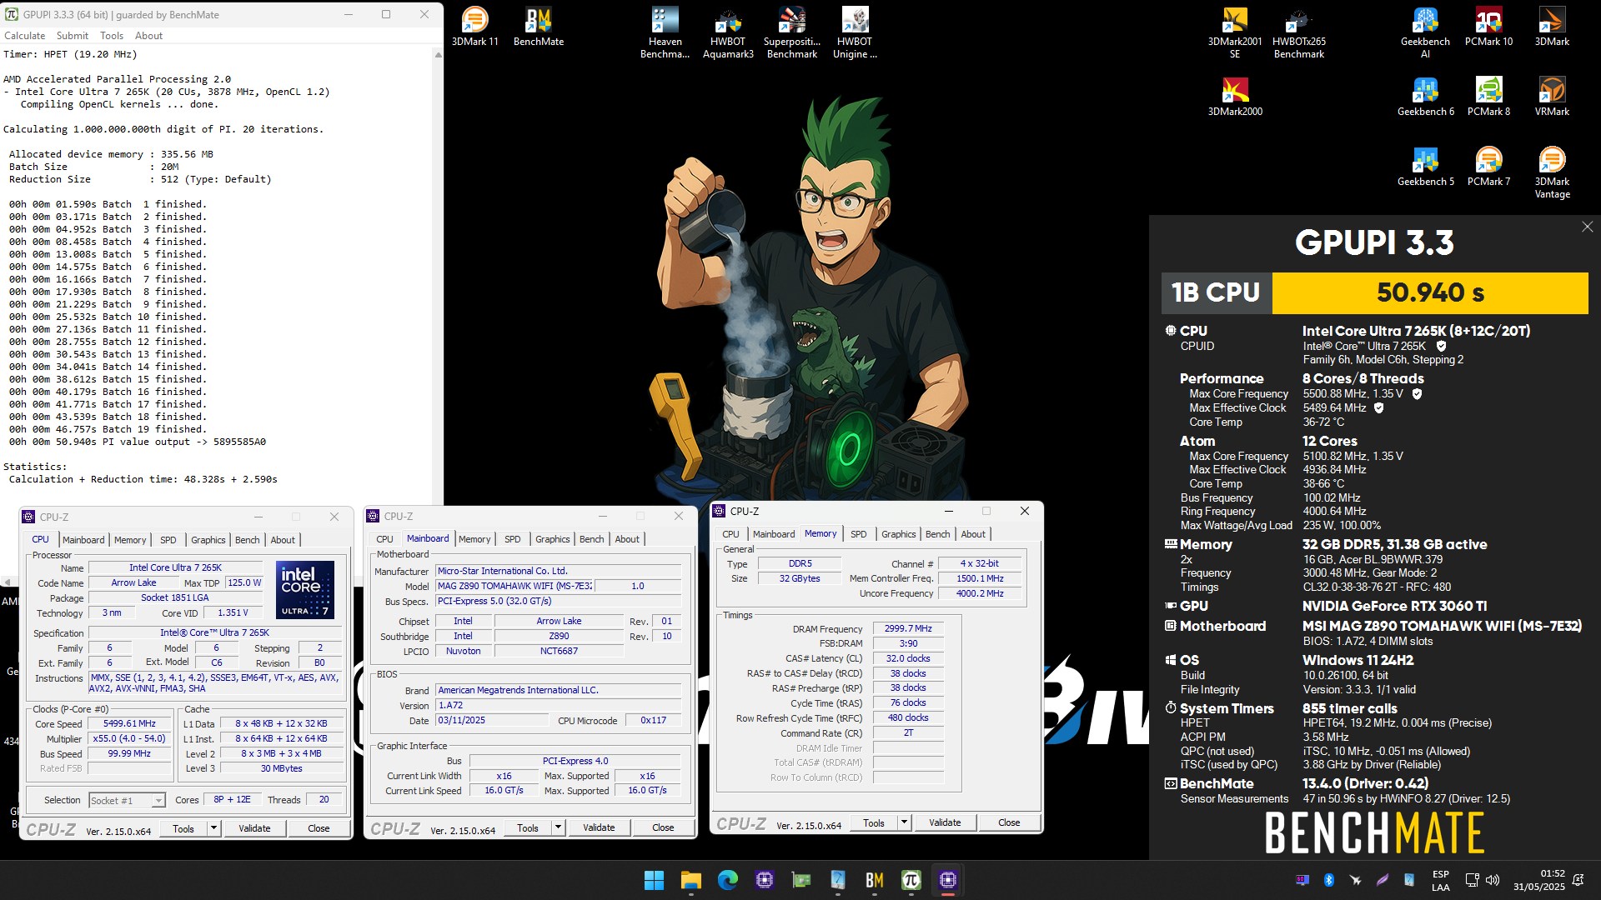Open the Calculate menu in GPUPI
The image size is (1601, 900).
coord(25,36)
